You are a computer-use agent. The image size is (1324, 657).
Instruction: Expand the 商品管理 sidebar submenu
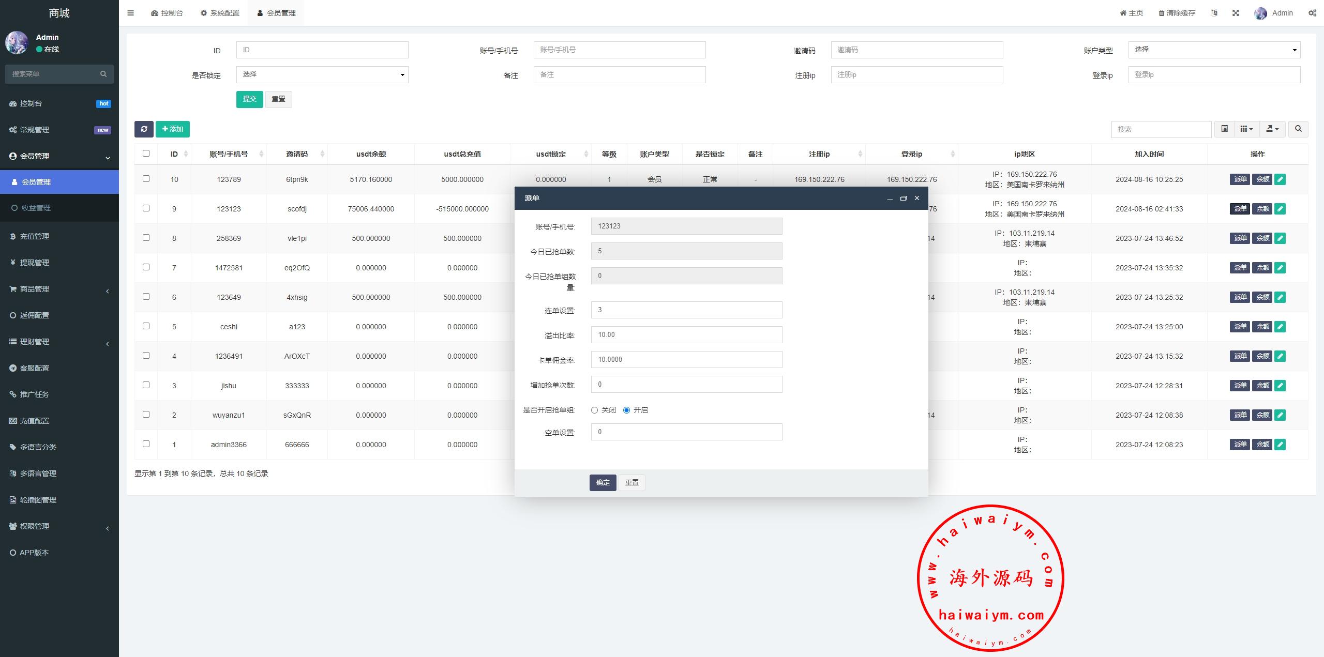tap(35, 289)
